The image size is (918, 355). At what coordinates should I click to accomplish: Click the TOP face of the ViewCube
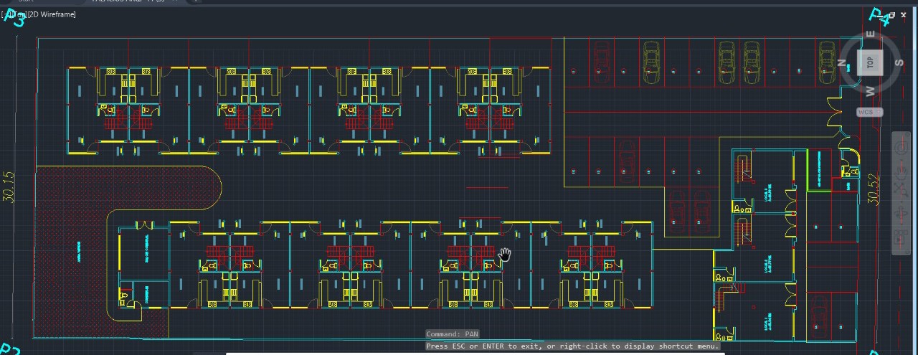[x=870, y=63]
